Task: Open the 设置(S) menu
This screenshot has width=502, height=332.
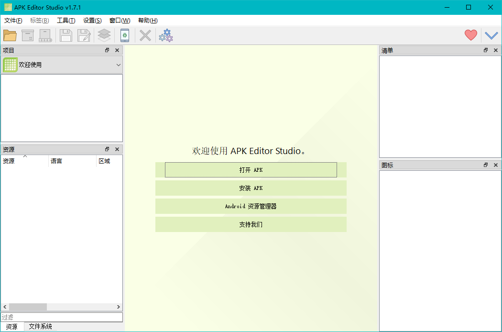Action: click(92, 21)
